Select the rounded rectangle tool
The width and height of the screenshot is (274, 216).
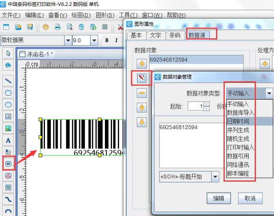pyautogui.click(x=8, y=92)
